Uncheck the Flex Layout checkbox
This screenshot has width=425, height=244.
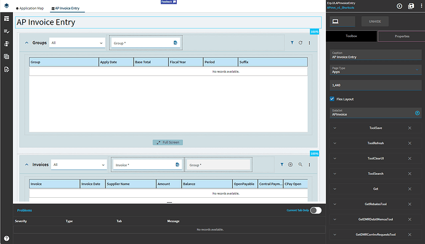tap(332, 99)
